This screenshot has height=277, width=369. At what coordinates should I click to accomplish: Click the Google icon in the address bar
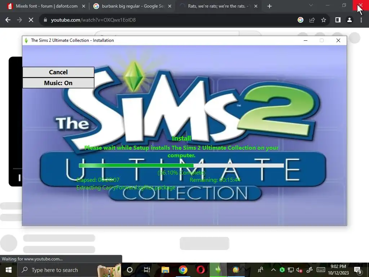(x=301, y=20)
